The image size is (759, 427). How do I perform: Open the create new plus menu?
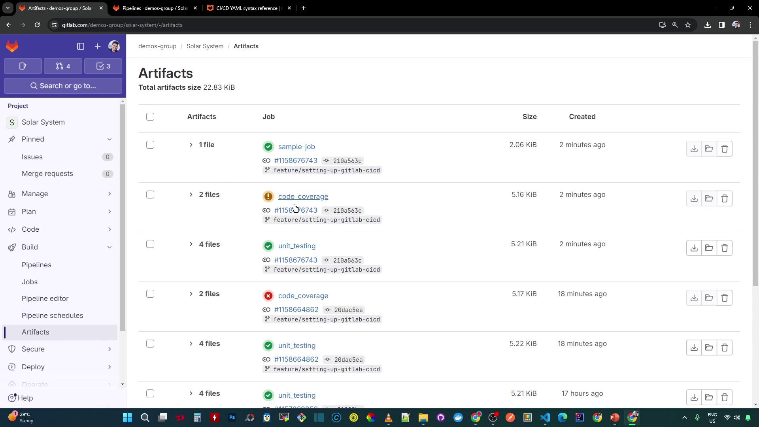[98, 46]
